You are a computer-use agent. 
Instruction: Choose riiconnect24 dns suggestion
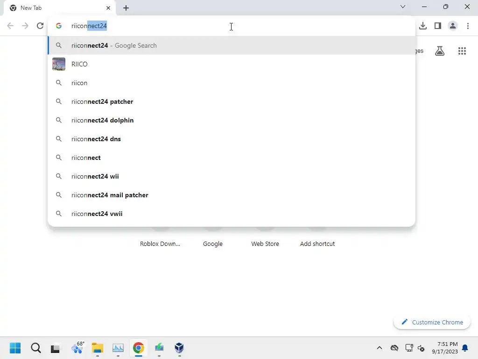[232, 139]
